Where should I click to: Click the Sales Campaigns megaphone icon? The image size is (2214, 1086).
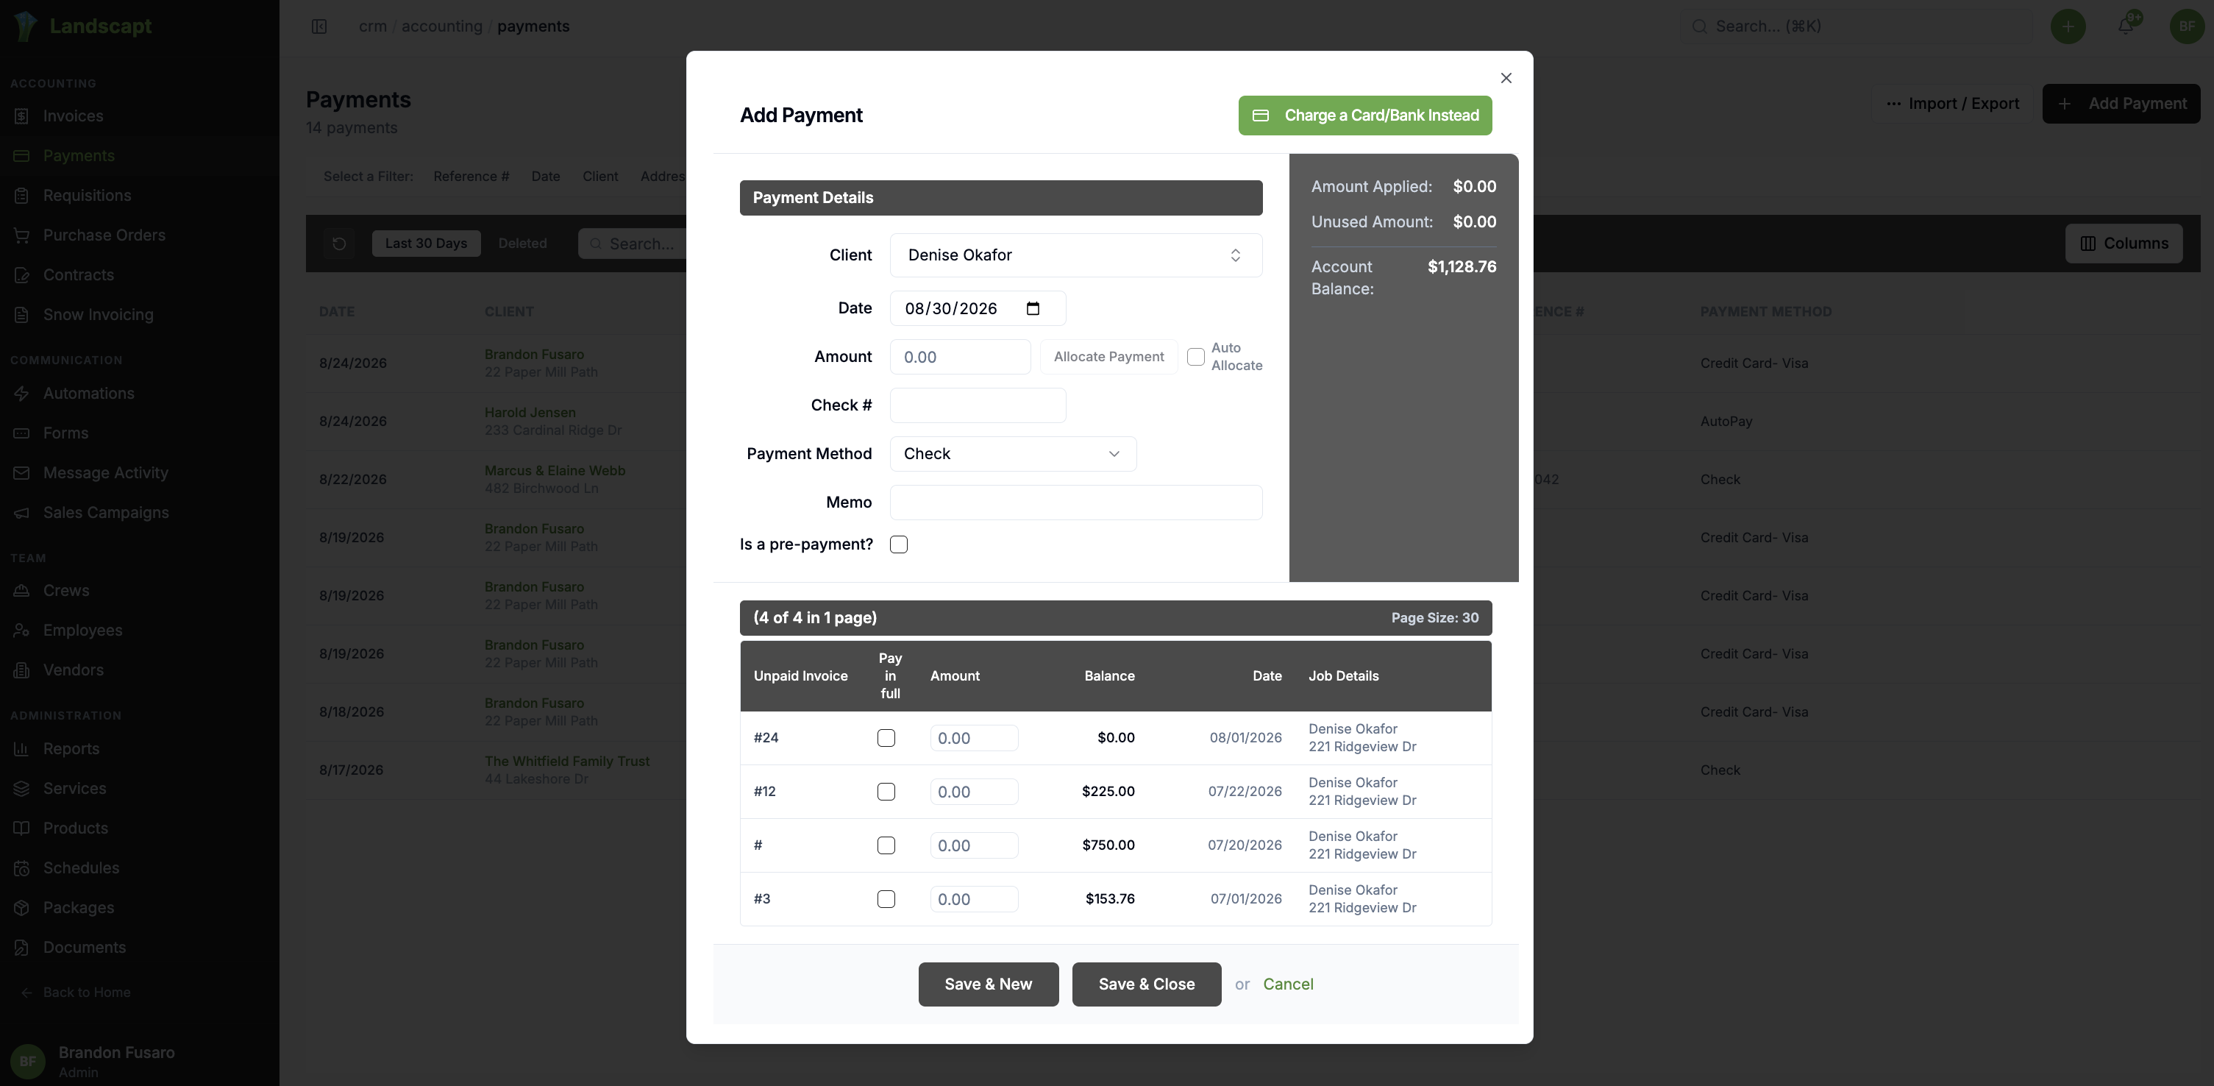22,514
